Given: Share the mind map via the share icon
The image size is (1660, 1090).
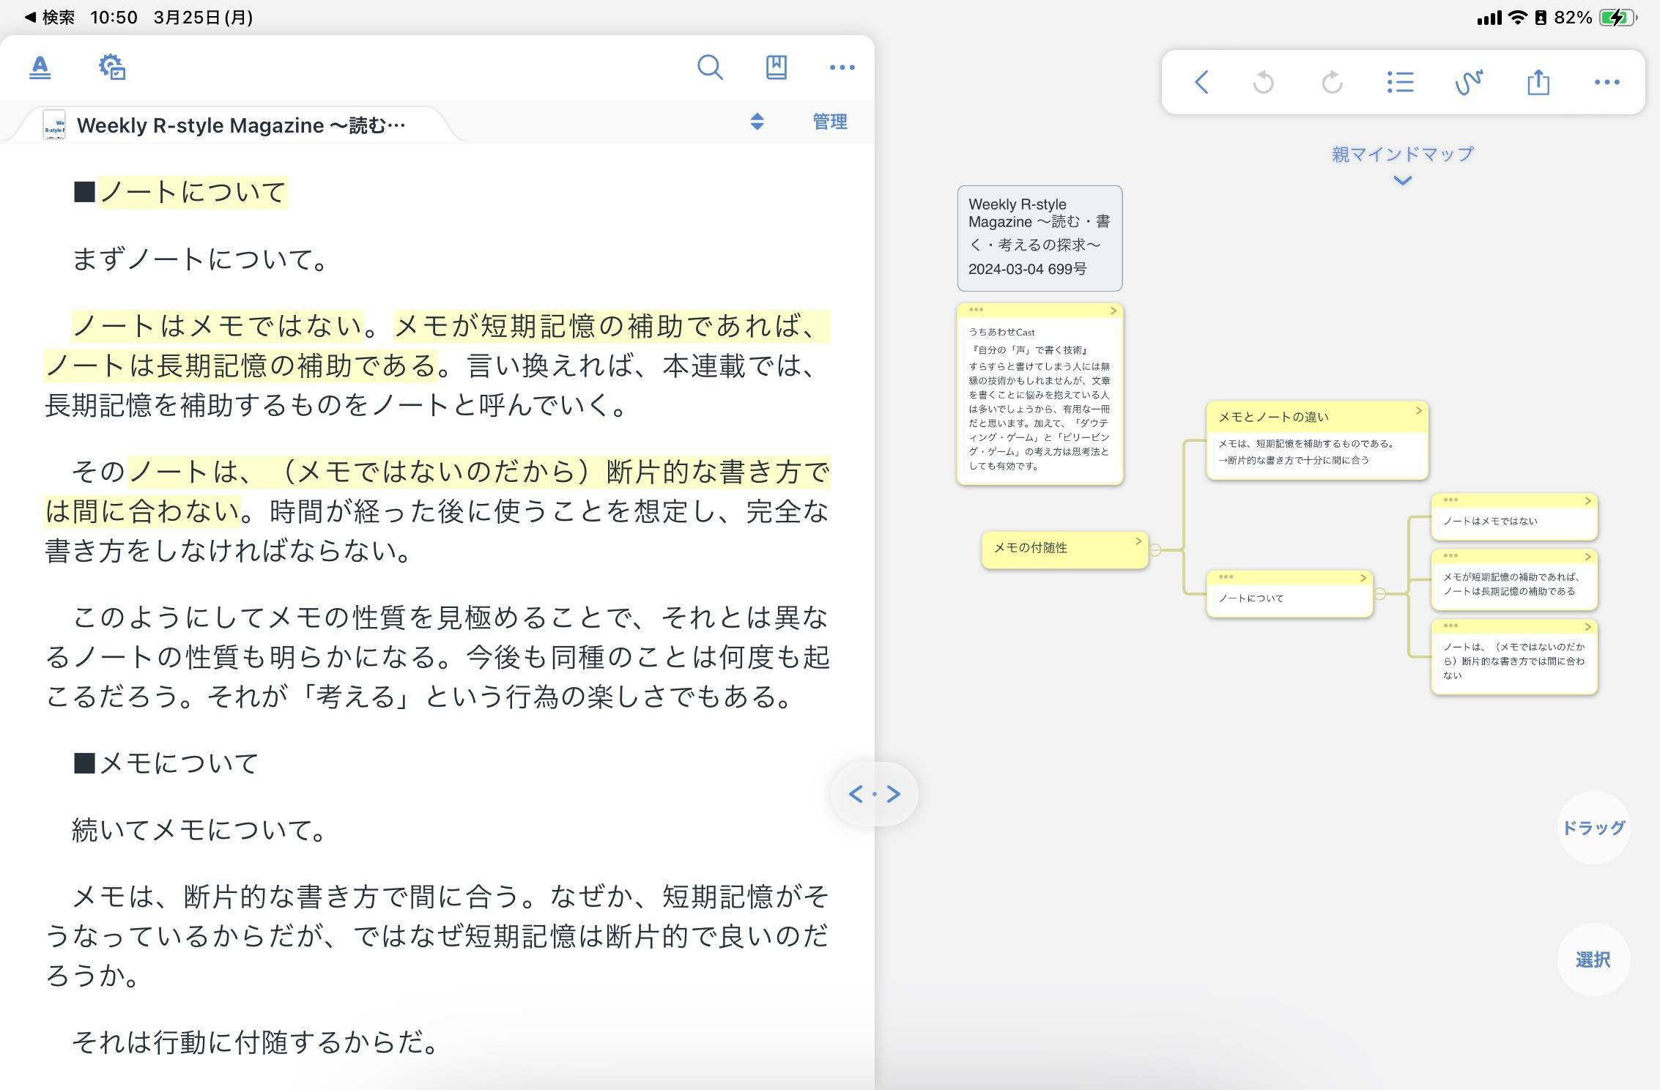Looking at the screenshot, I should pyautogui.click(x=1537, y=83).
